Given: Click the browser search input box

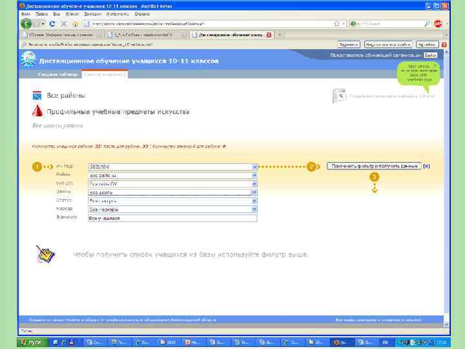Looking at the screenshot, I should tap(391, 24).
